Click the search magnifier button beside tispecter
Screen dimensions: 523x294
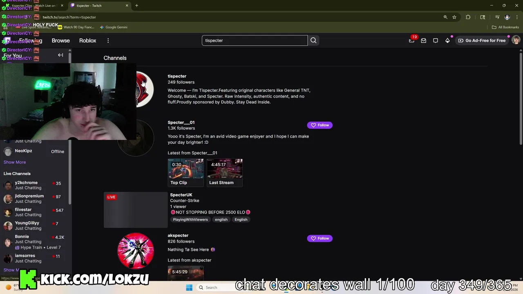pyautogui.click(x=313, y=40)
